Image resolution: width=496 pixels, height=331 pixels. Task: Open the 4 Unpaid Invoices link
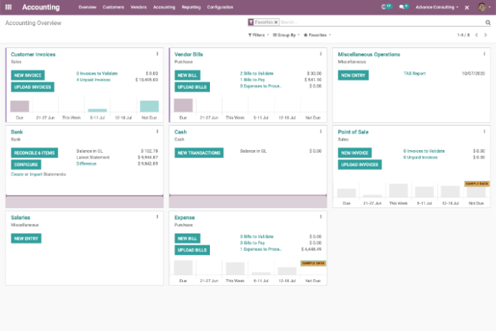(93, 80)
